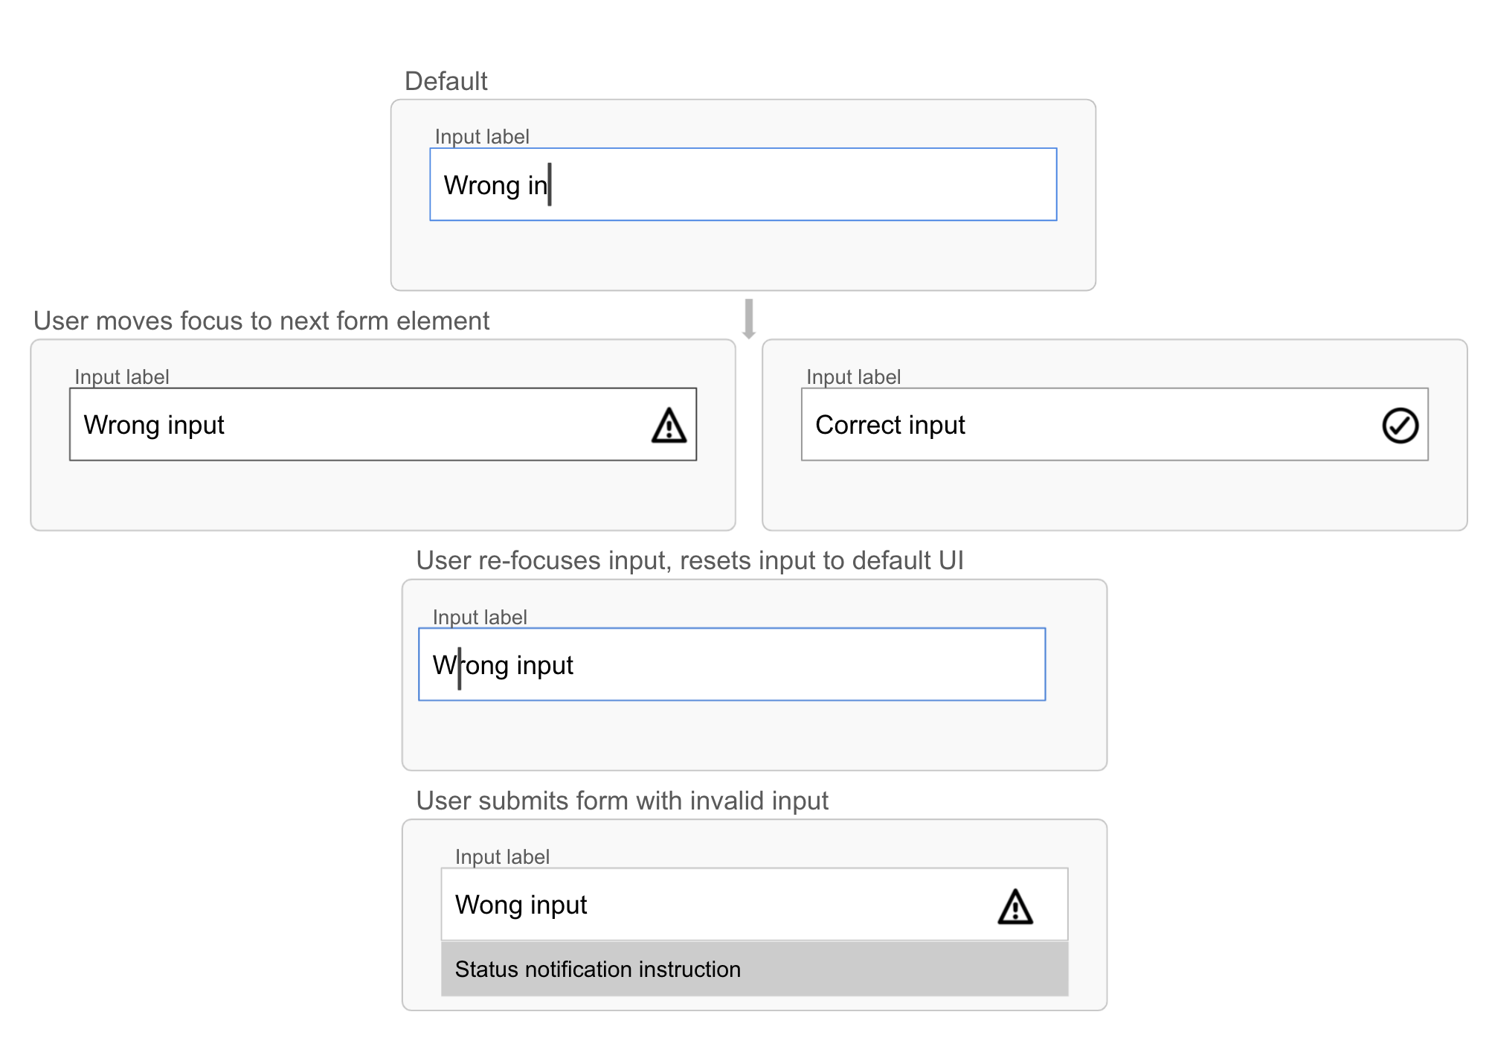Click the 'Wong input' text field

tap(754, 904)
